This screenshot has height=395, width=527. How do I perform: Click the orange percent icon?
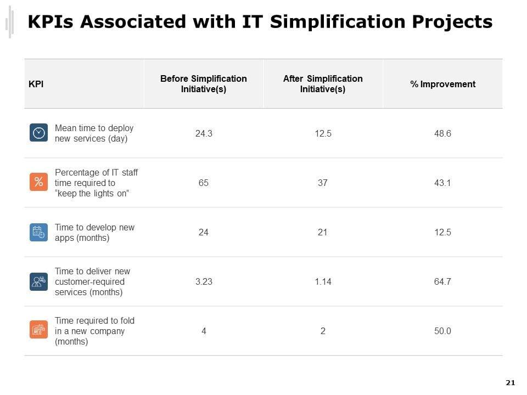pos(38,182)
